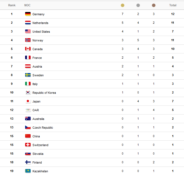Click the Kazakhstan flag icon
The image size is (184, 175).
[28, 171]
